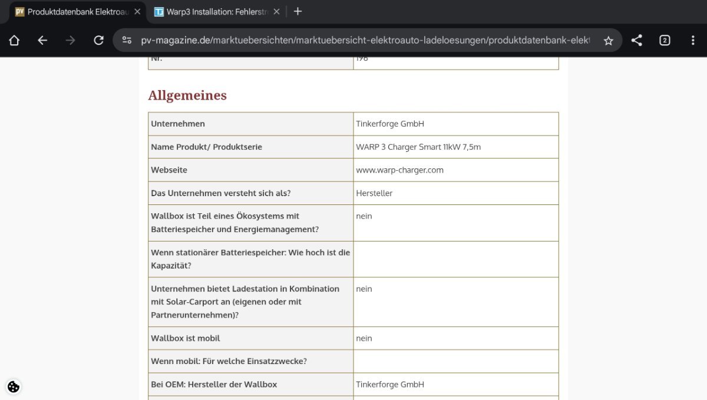Select the Produktdatenbank Elektroauto tab

[x=77, y=12]
